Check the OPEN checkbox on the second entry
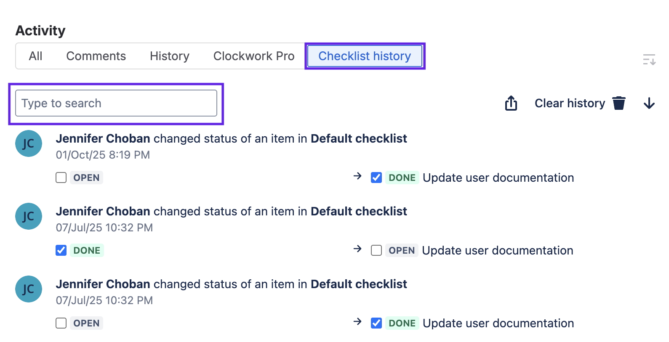Viewport: 669px width, 342px height. [376, 250]
